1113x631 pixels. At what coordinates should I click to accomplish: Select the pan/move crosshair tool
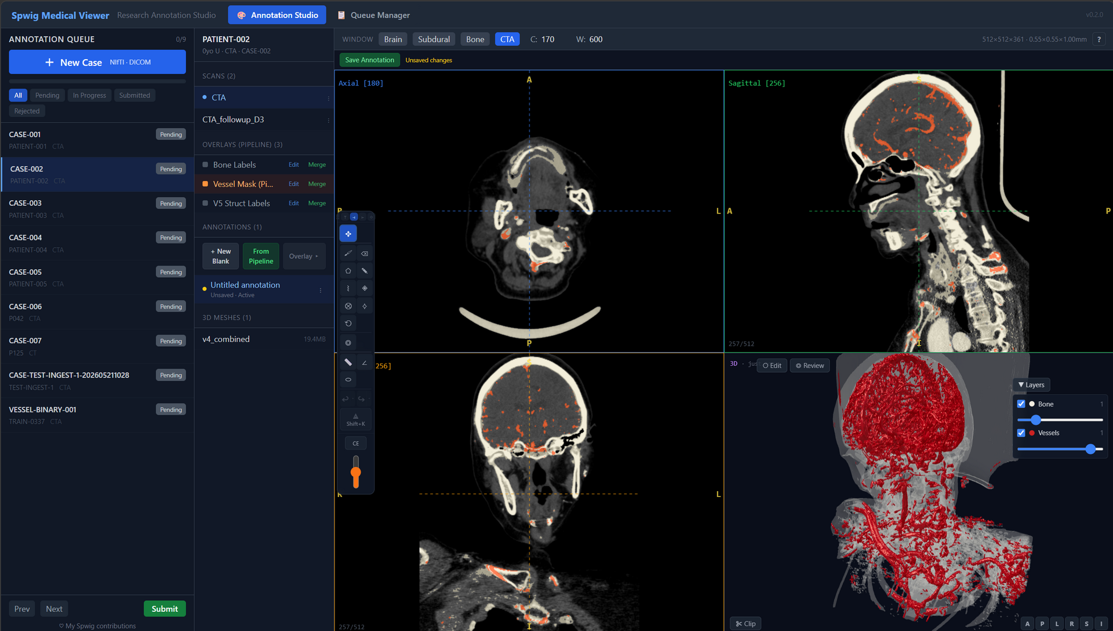348,234
